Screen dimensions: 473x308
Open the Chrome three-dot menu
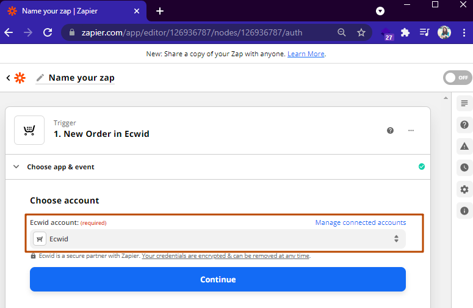(464, 32)
